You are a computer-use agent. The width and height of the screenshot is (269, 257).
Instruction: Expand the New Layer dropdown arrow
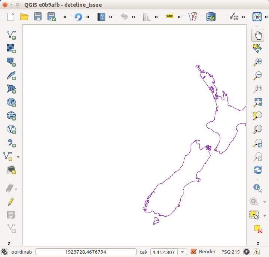[18, 157]
